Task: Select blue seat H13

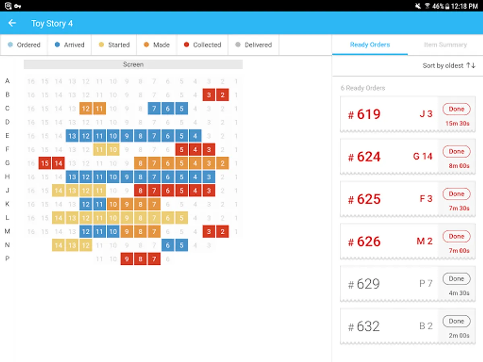Action: (72, 177)
